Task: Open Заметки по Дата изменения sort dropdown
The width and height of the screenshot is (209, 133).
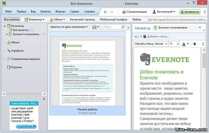Action: [x=69, y=27]
